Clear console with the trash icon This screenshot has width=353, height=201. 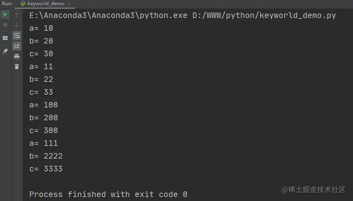pos(17,67)
